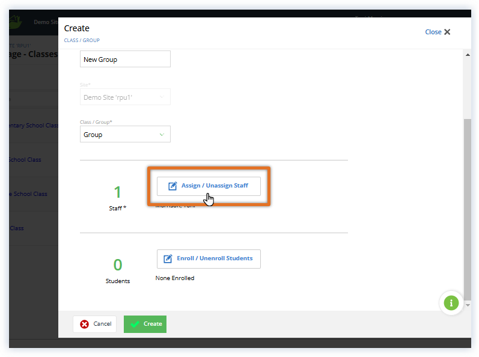Click scrollbar down arrow in dialog
Image resolution: width=479 pixels, height=357 pixels.
(468, 305)
